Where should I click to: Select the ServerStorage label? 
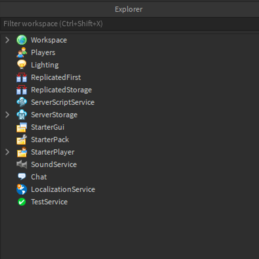pyautogui.click(x=54, y=115)
